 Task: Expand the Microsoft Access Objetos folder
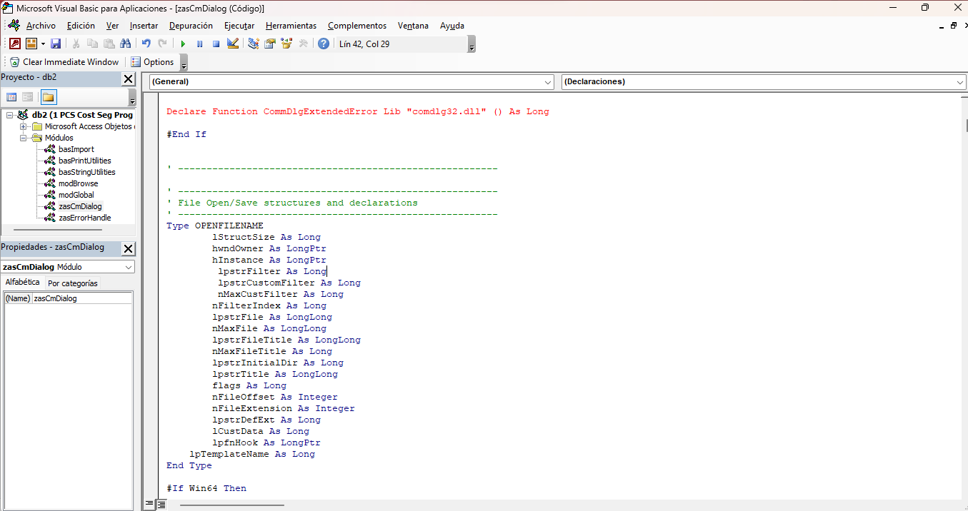coord(23,126)
